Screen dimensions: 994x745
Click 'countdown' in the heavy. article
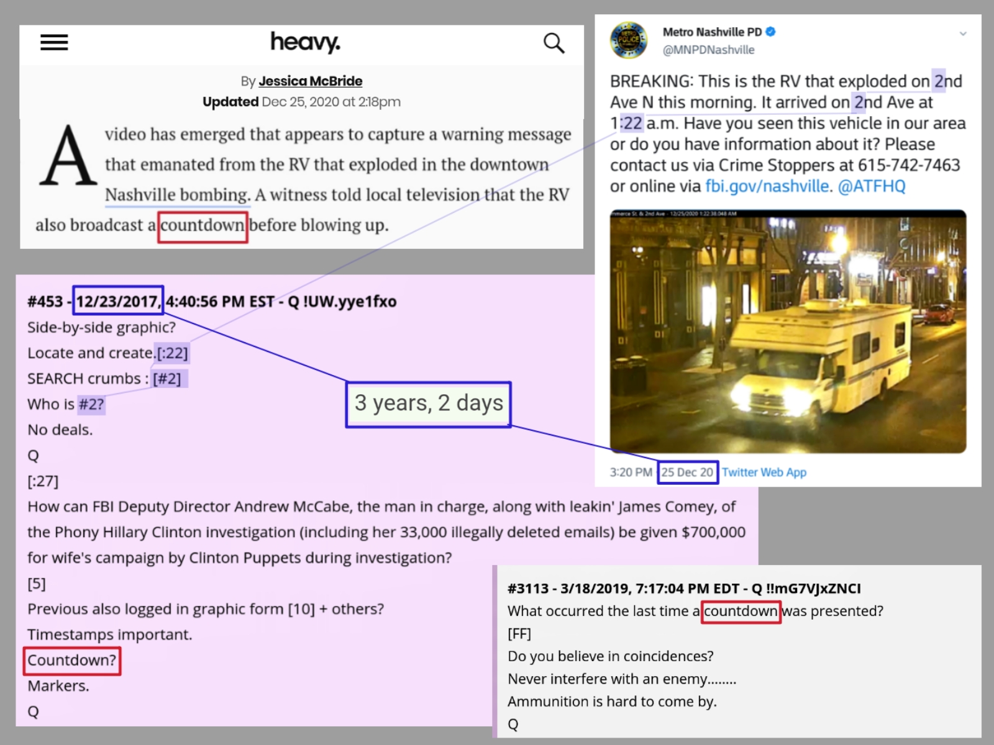point(203,225)
